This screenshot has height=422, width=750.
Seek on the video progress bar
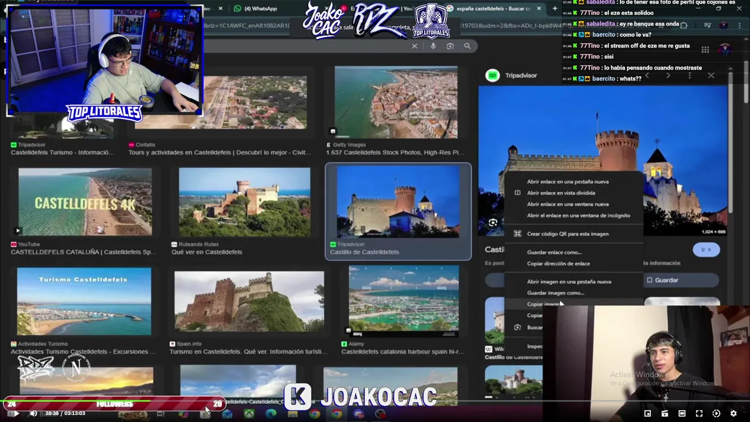click(375, 402)
